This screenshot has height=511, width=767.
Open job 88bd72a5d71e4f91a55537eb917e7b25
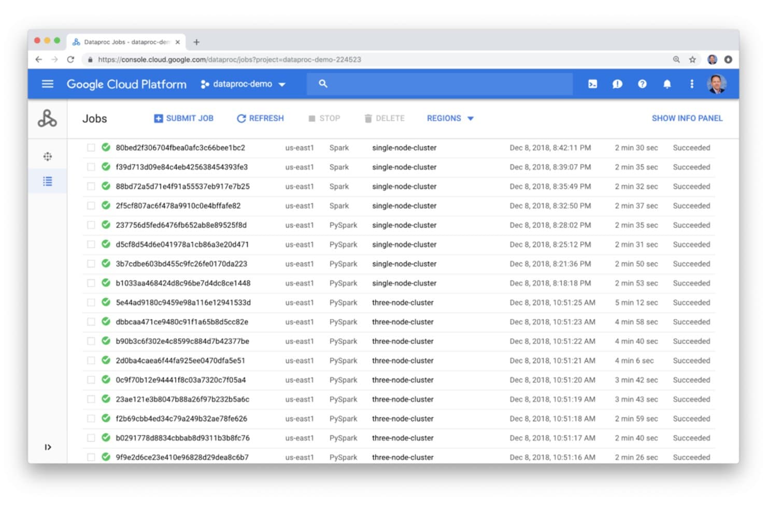point(182,186)
